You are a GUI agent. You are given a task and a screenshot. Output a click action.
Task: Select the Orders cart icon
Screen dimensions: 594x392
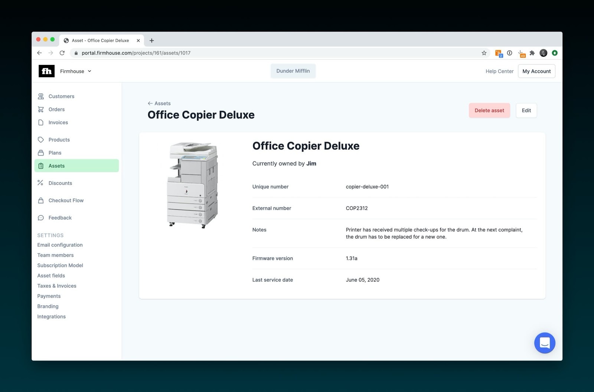[x=40, y=109]
